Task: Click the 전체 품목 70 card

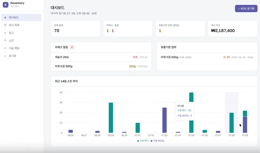Action: pos(76,29)
